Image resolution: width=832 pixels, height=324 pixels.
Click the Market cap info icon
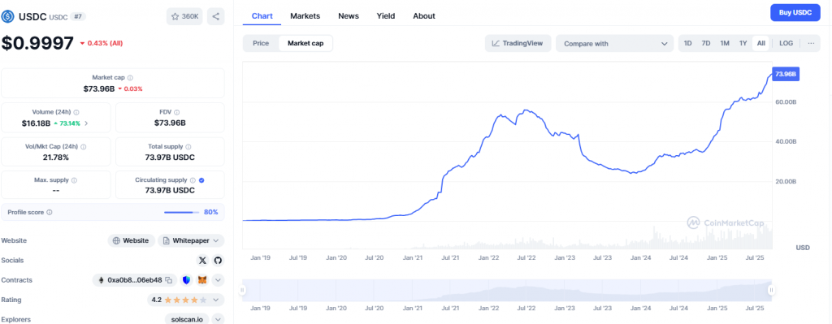click(131, 77)
